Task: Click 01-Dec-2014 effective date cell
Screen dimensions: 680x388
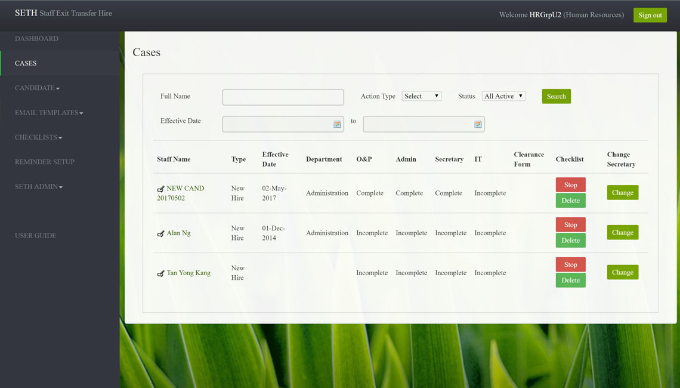Action: coord(273,233)
